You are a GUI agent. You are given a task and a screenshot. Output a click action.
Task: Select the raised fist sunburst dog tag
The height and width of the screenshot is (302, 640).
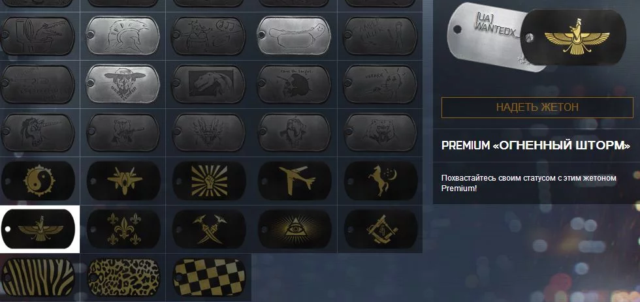tap(209, 181)
